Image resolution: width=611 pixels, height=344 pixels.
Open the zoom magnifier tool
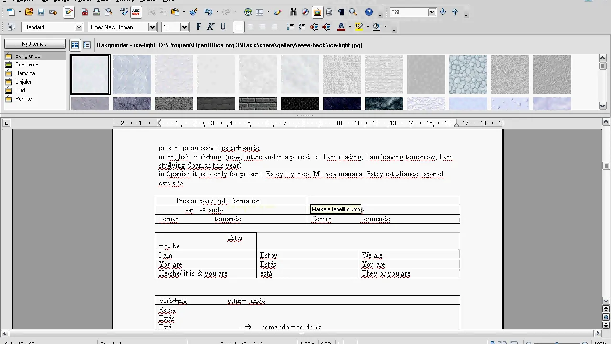[353, 12]
